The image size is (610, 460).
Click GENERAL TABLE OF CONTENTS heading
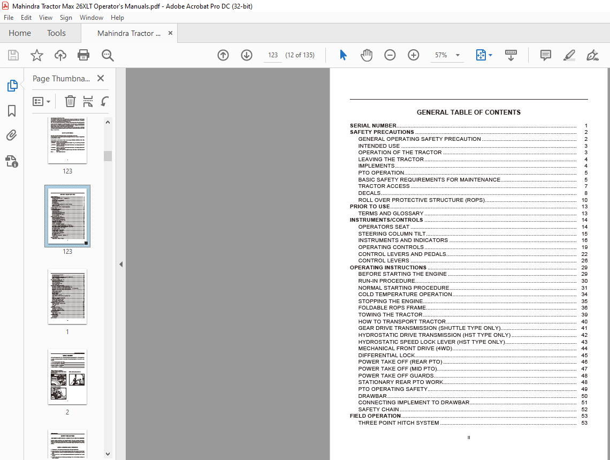pos(468,112)
